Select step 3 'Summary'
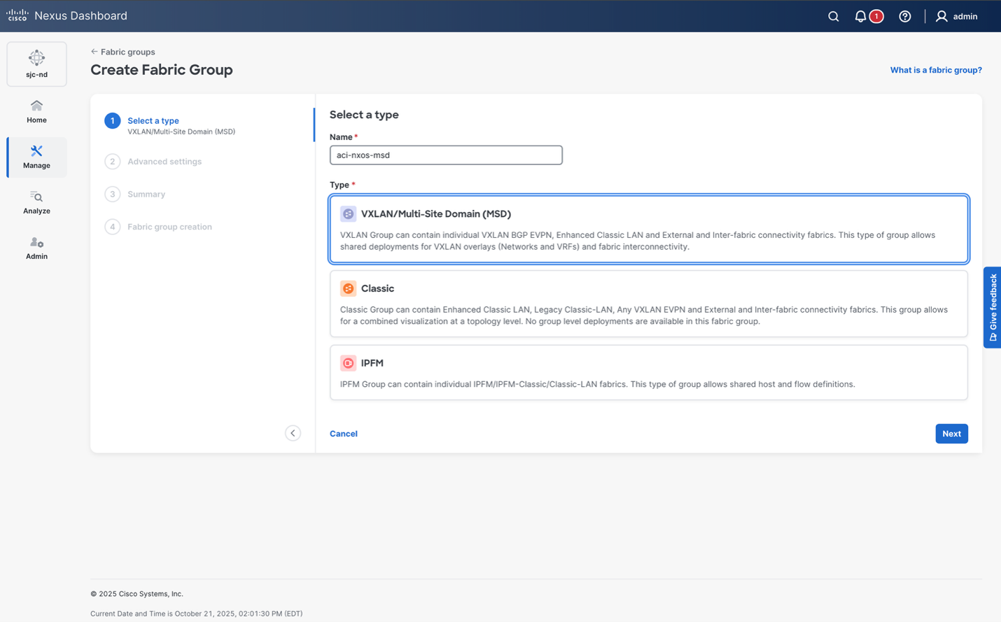 134,194
